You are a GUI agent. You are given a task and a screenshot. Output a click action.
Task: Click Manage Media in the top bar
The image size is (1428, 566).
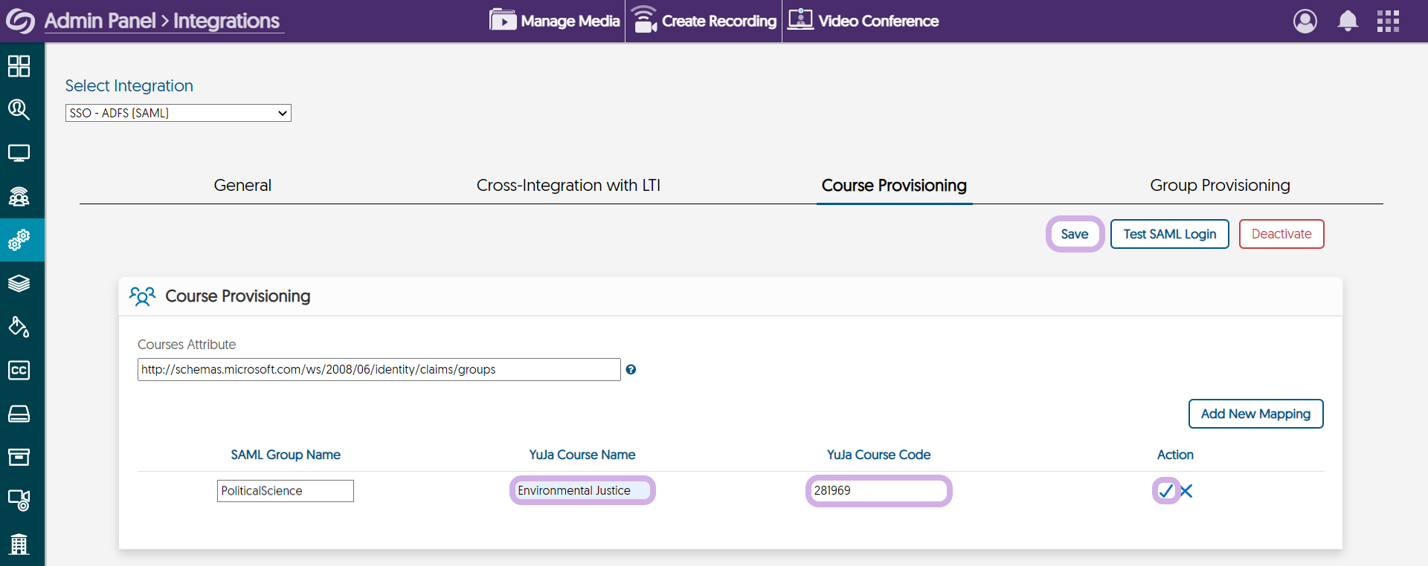555,21
